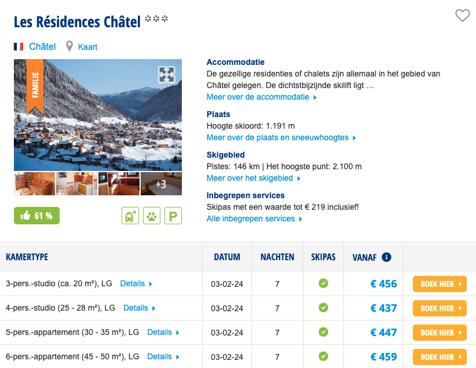Click the map pin icon beside Kaart
This screenshot has width=476, height=368.
click(x=70, y=46)
